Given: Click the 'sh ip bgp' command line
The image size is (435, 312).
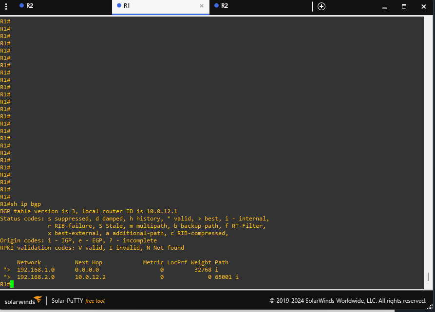Looking at the screenshot, I should pos(20,204).
